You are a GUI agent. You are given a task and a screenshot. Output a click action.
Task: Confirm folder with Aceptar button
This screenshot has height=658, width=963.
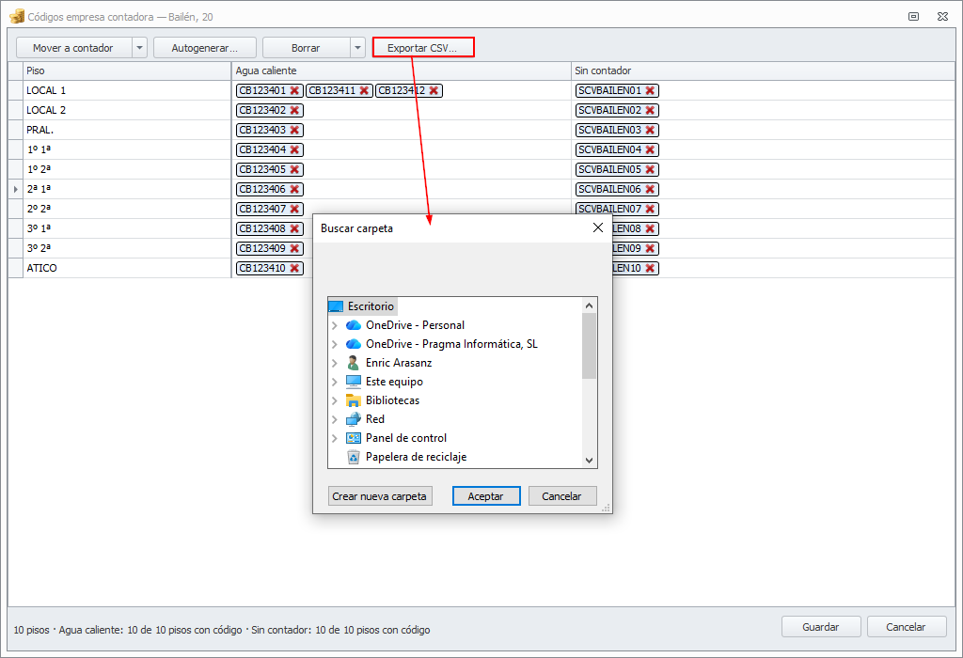click(486, 496)
